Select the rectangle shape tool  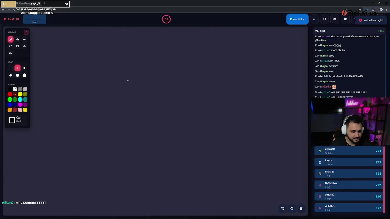pos(17,46)
